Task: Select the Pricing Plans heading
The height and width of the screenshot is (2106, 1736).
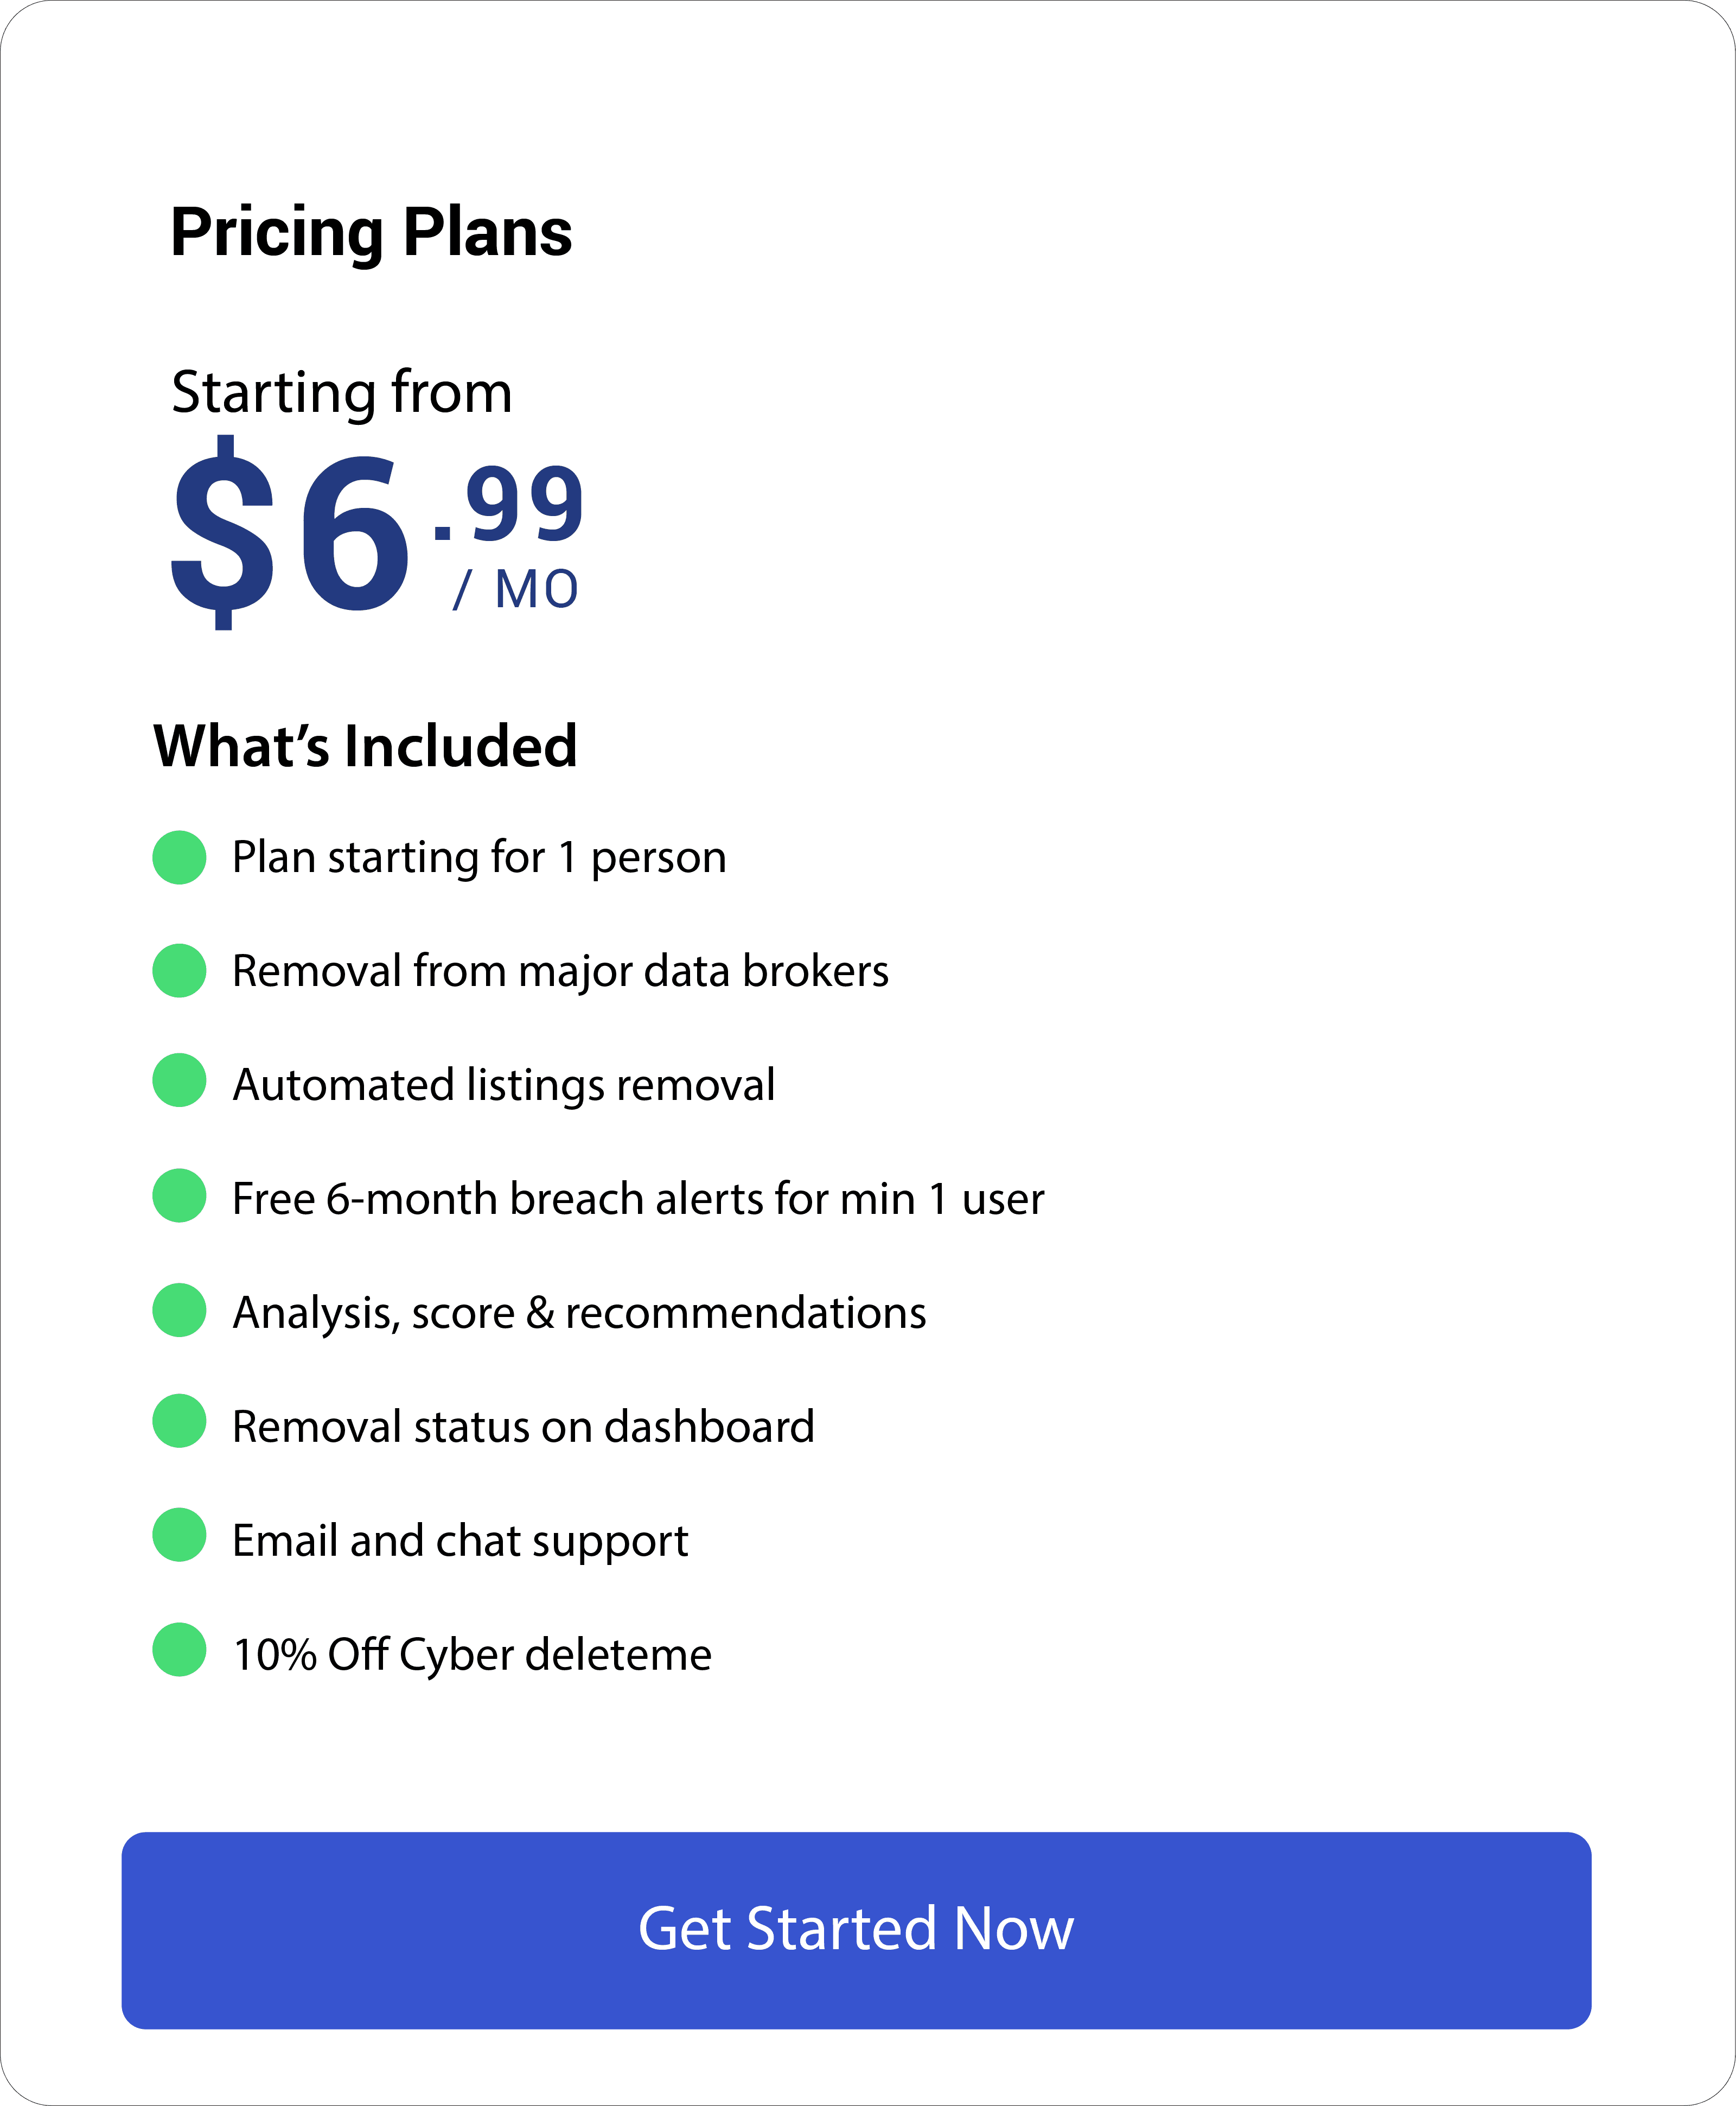Action: [371, 233]
